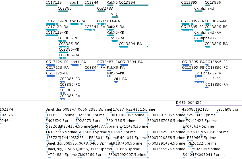Image resolution: width=242 pixels, height=159 pixels.
Task: Click the CG13894-RA transcript with long intron
Action: point(133,47)
